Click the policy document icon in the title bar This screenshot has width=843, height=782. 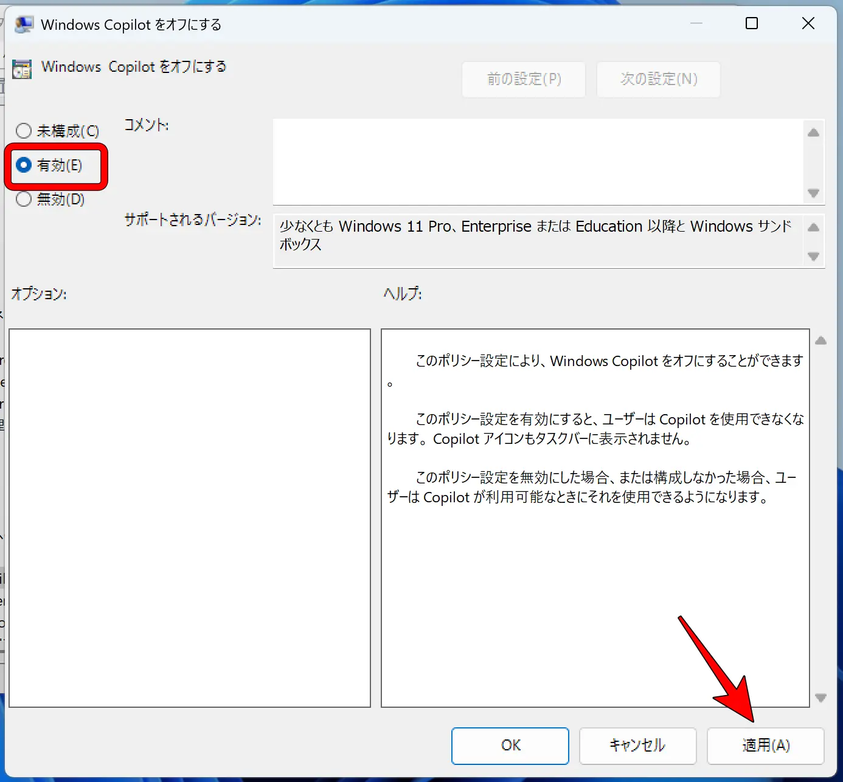click(x=23, y=24)
